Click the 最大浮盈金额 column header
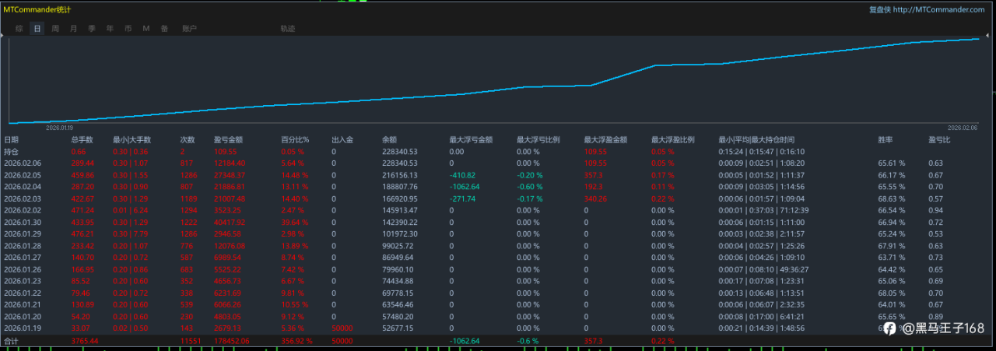 point(605,139)
